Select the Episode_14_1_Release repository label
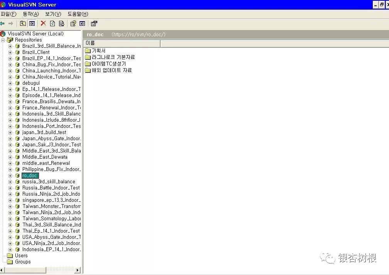The image size is (389, 275). point(52,96)
